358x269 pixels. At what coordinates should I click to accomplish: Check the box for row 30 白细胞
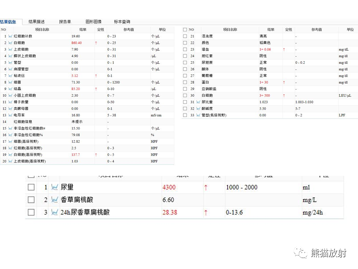click(185, 95)
